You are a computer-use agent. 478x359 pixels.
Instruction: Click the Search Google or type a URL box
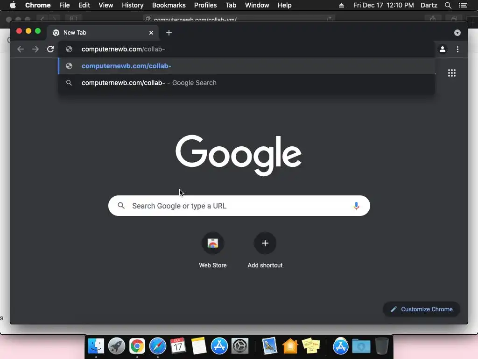click(x=239, y=206)
